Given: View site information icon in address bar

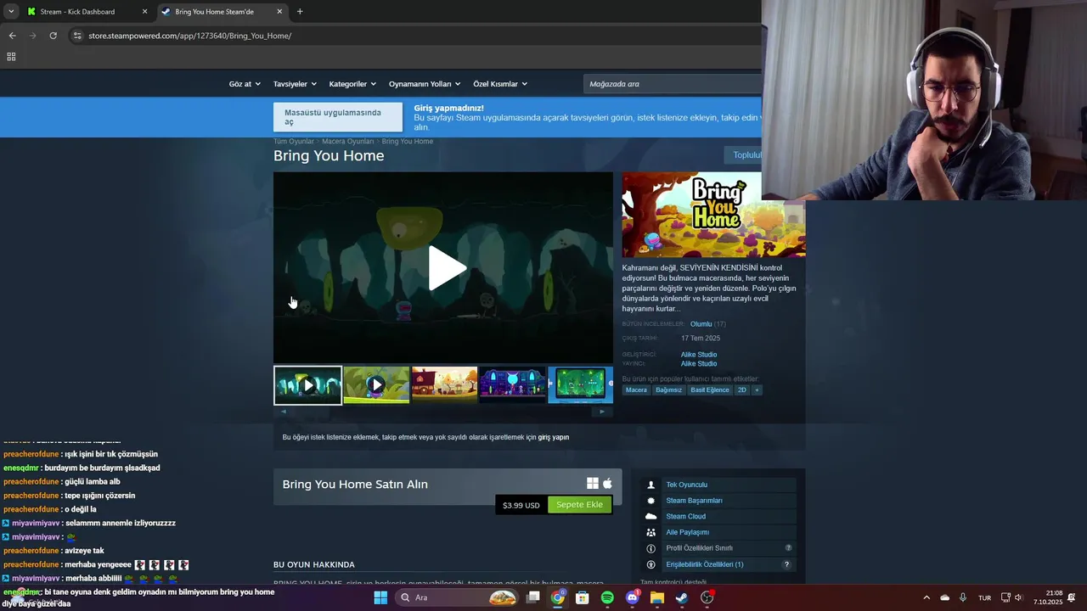Looking at the screenshot, I should click(77, 36).
